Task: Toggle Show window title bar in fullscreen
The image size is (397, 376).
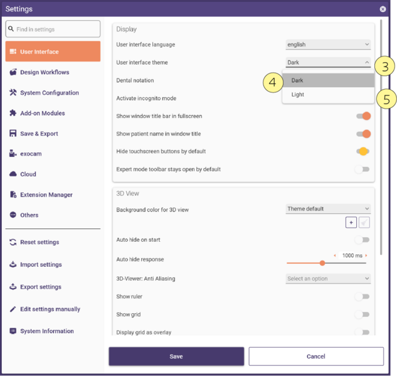Action: [x=363, y=116]
